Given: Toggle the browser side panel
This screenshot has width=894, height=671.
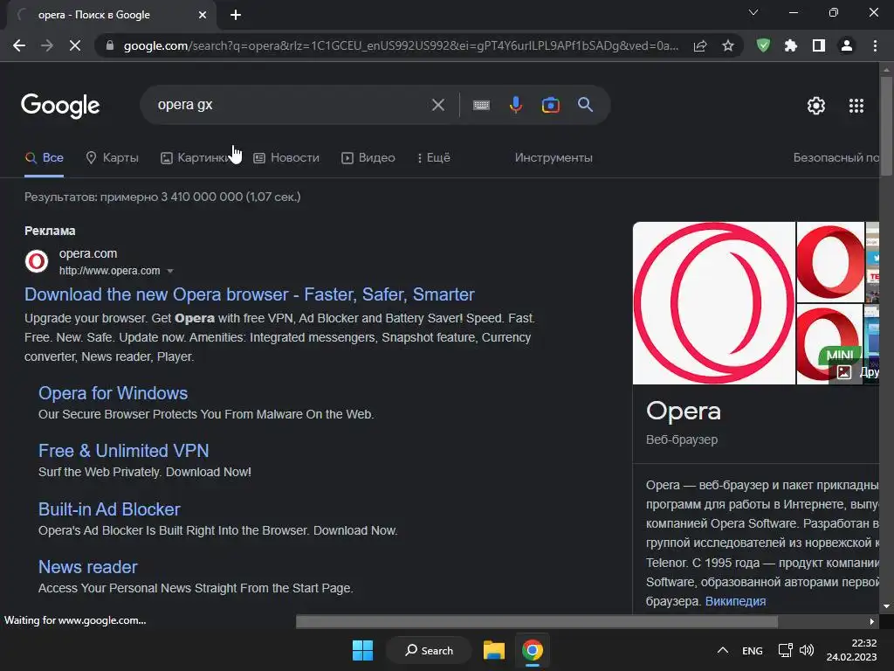Looking at the screenshot, I should pos(819,45).
